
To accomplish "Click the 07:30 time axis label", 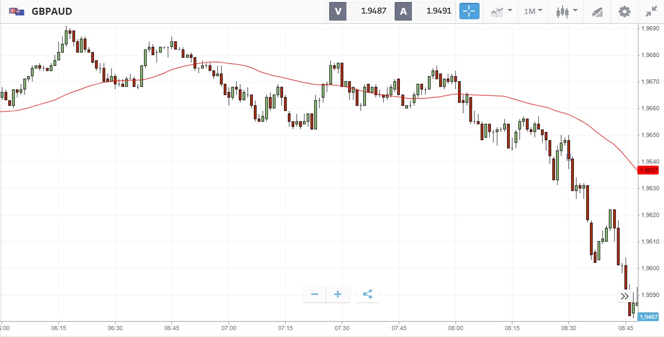I will coord(342,328).
